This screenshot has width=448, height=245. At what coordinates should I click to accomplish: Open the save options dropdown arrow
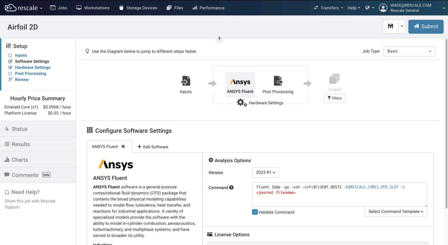tap(402, 27)
